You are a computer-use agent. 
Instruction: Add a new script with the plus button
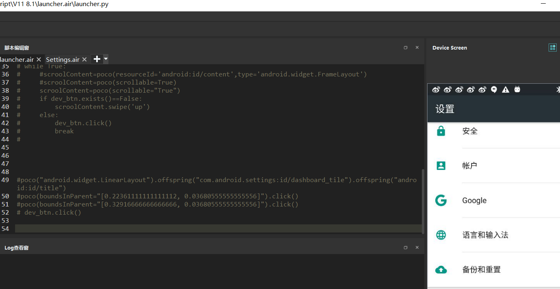[x=97, y=59]
